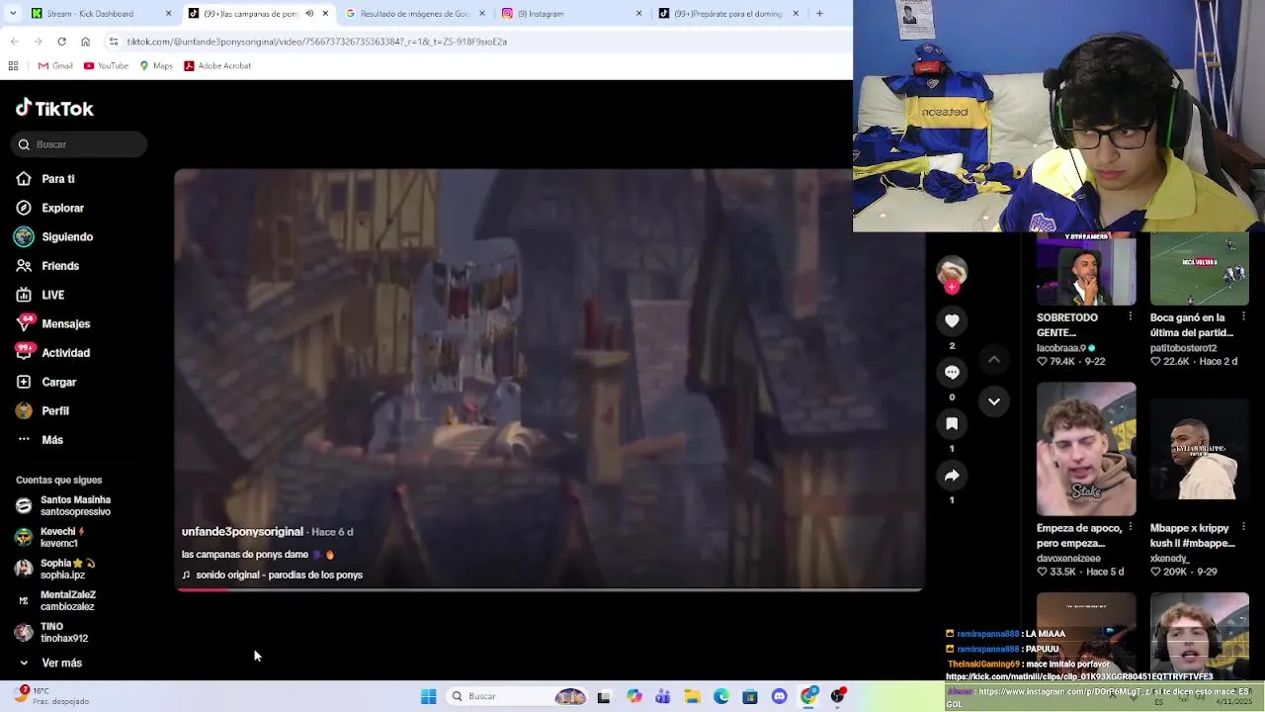Viewport: 1265px width, 712px height.
Task: Click the Buscar search field in TikTok
Action: point(79,144)
